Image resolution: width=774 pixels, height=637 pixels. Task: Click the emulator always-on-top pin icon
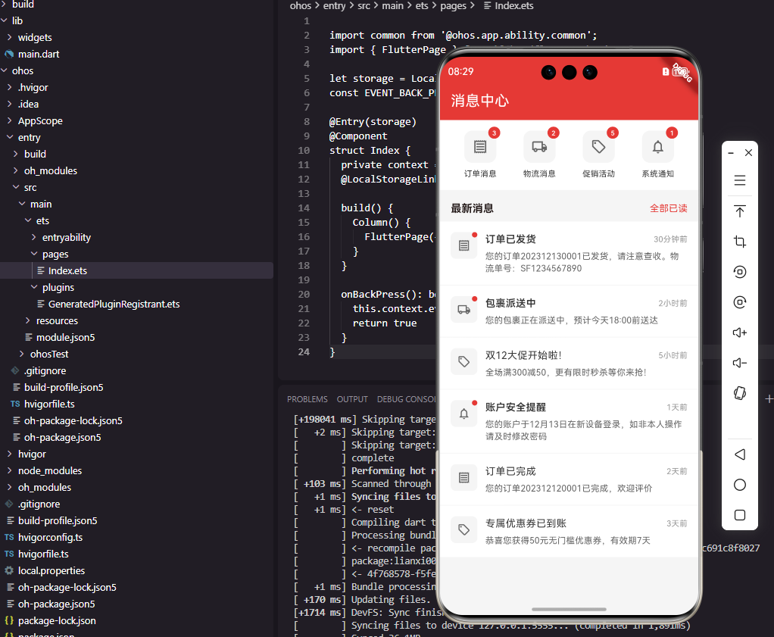pos(739,211)
